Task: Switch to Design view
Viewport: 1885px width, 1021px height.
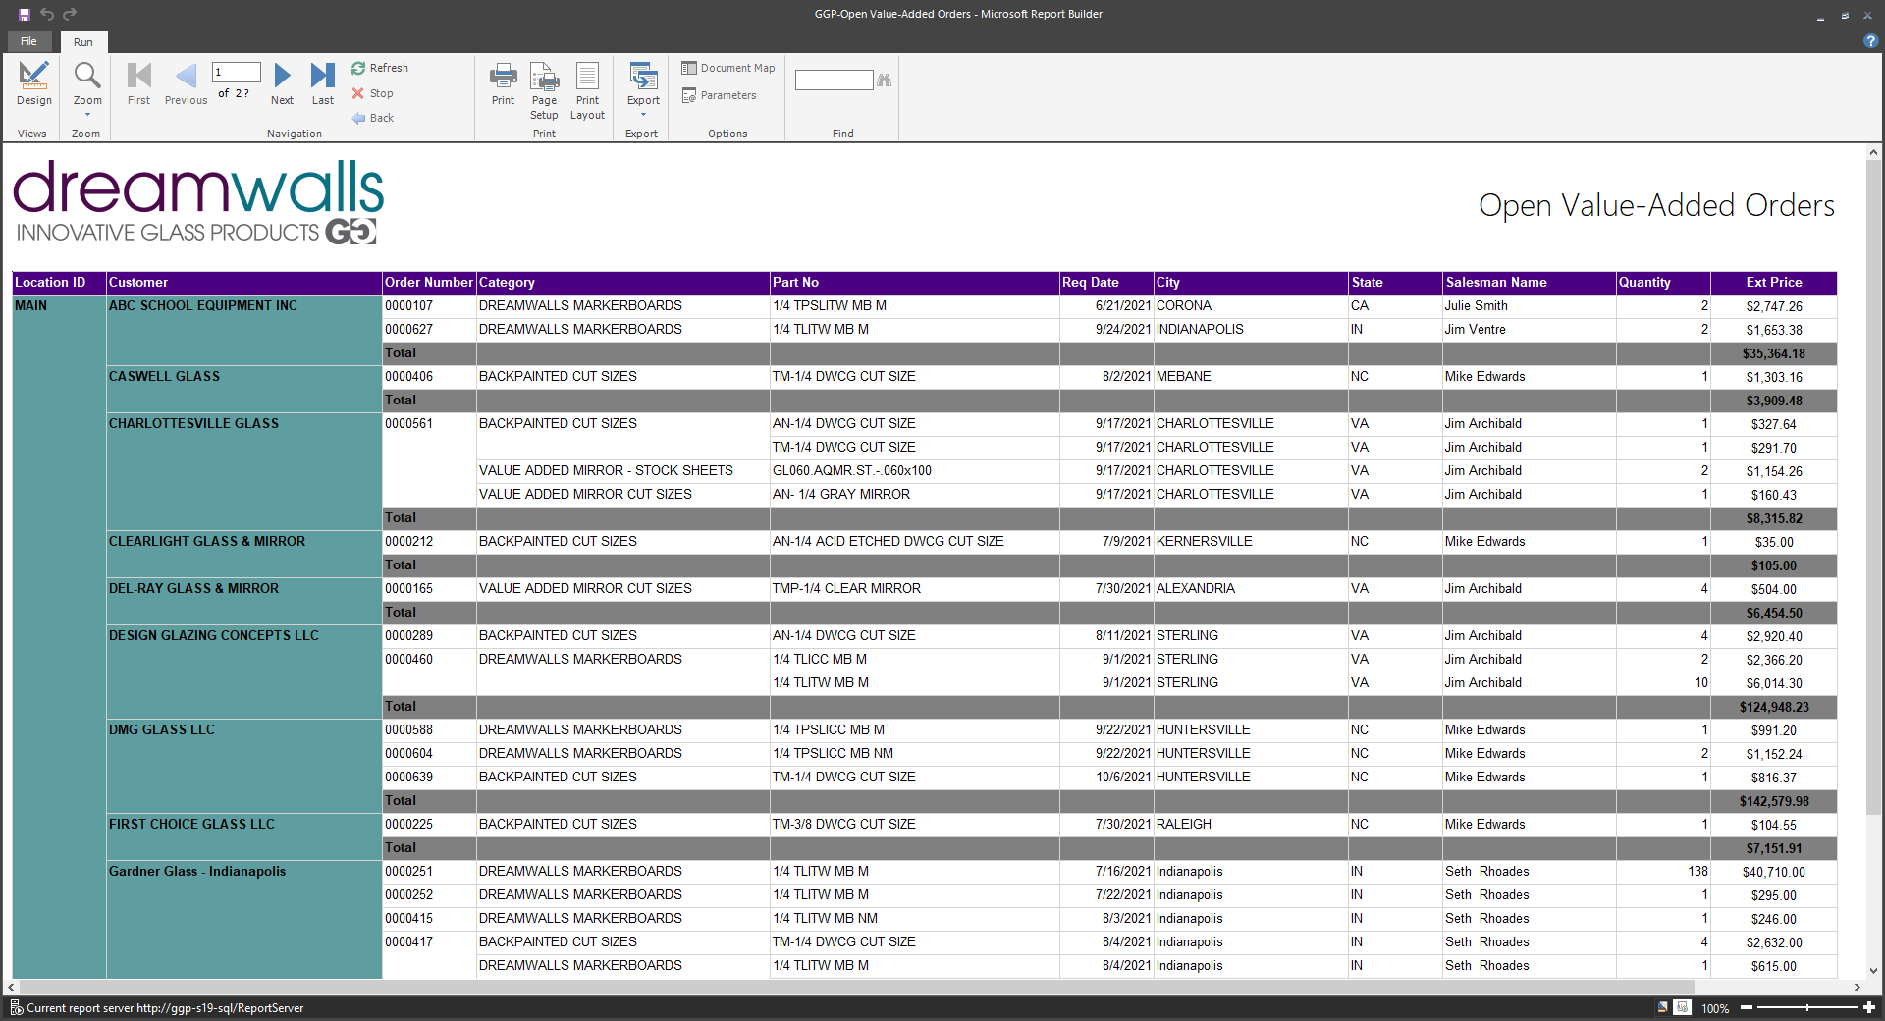Action: tap(33, 83)
